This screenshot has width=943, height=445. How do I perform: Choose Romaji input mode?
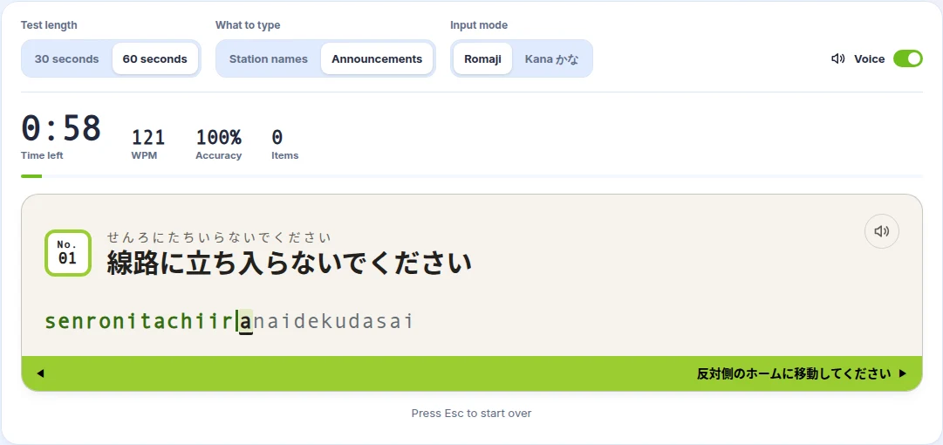[483, 59]
